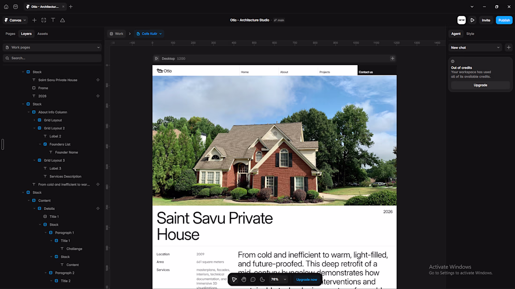Click Upgrade in the Out of credits card
515x289 pixels.
(x=480, y=85)
